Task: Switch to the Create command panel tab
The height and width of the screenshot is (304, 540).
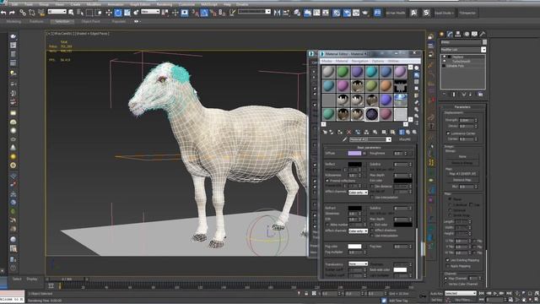Action: (x=442, y=34)
